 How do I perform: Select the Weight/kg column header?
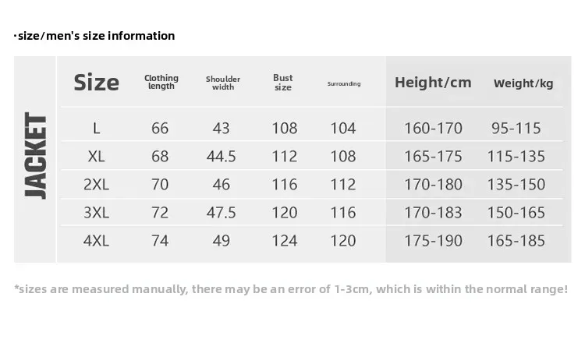pyautogui.click(x=523, y=83)
